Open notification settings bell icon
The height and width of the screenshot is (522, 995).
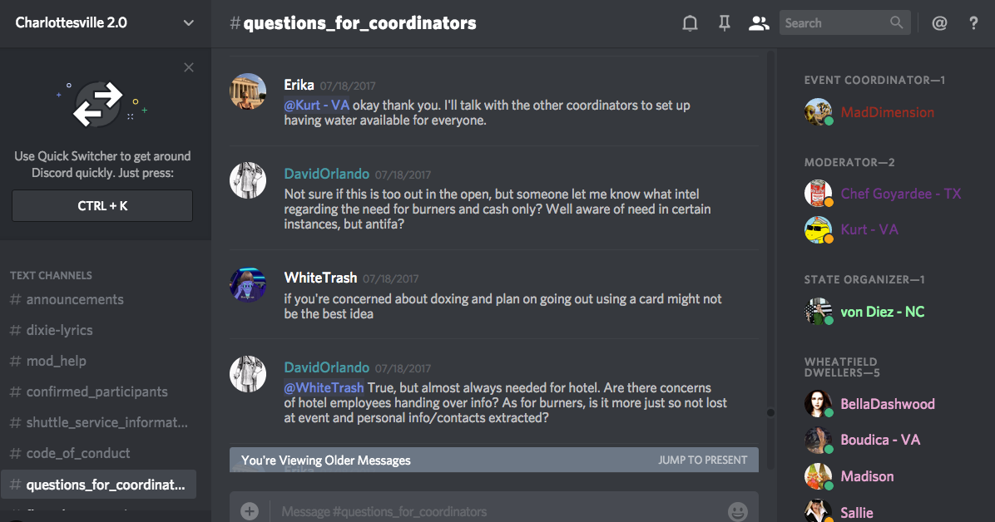(690, 23)
